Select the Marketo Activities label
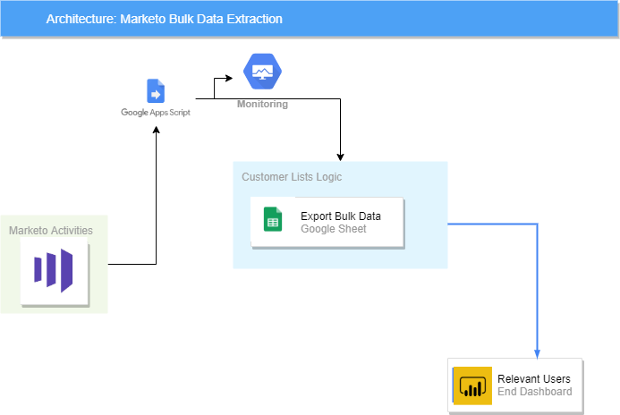 pos(51,231)
